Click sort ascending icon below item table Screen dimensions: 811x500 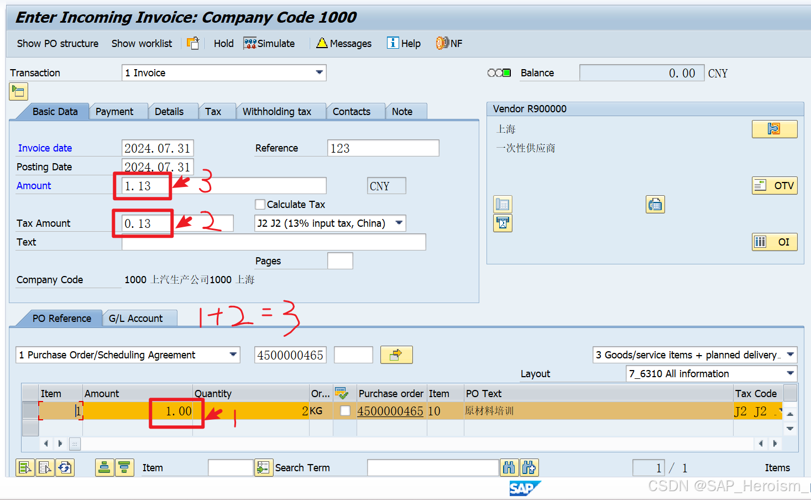click(x=104, y=467)
